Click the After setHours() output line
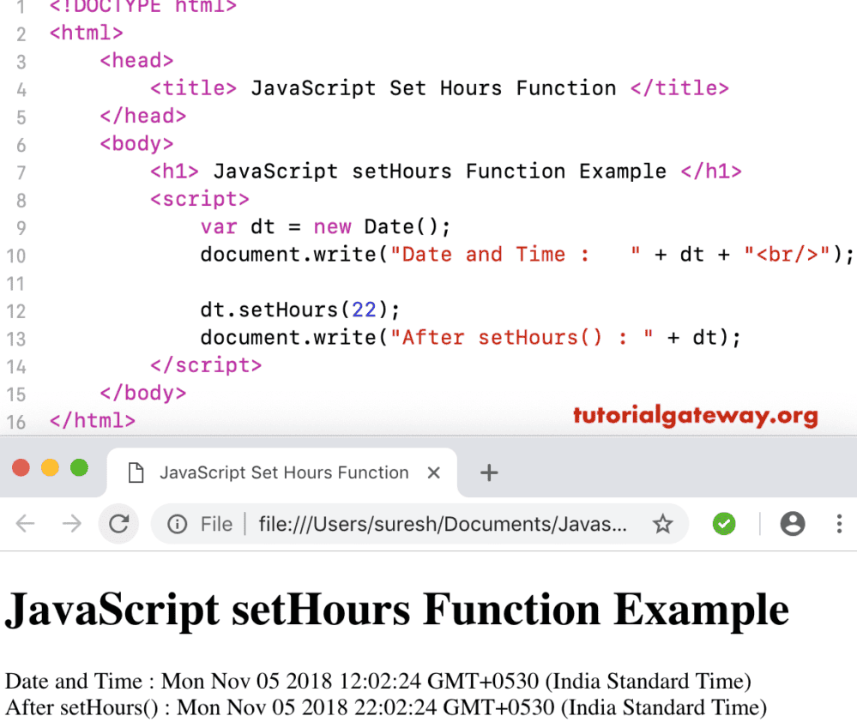 coord(383,707)
